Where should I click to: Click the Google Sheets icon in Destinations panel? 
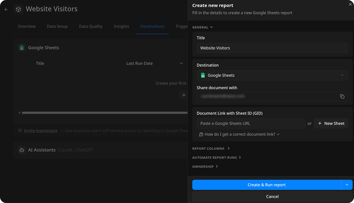(x=22, y=48)
